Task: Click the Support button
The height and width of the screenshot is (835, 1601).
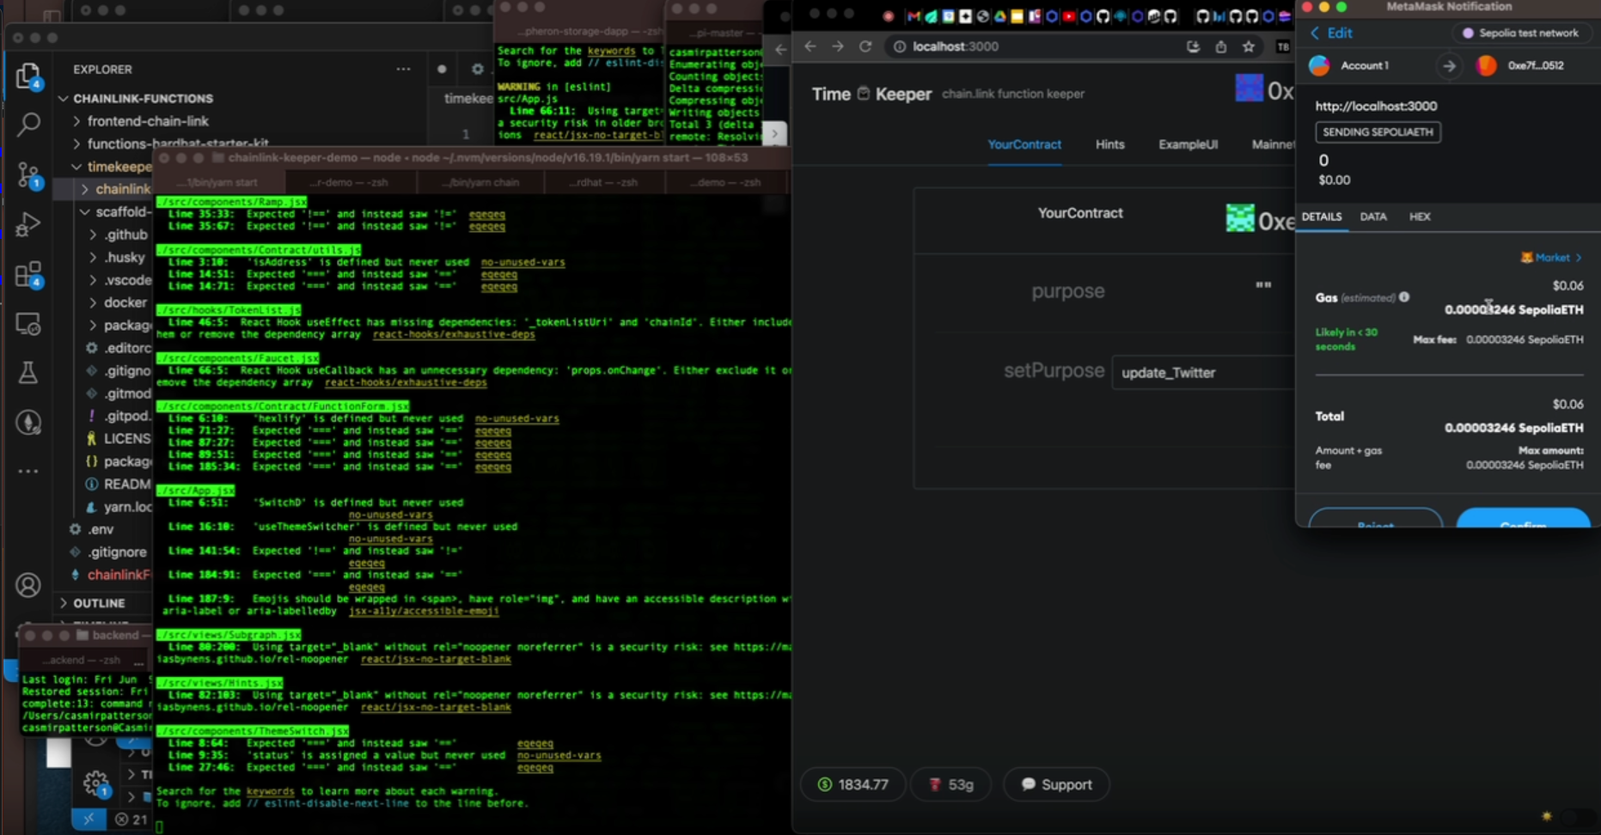Action: coord(1056,784)
